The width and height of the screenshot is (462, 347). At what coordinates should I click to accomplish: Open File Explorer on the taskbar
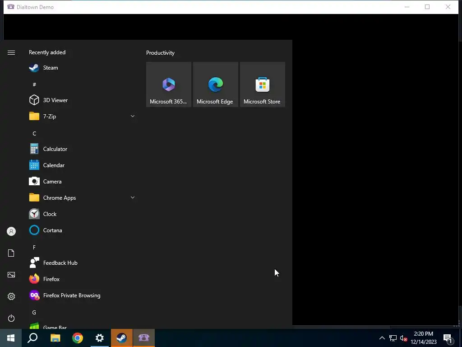coord(55,338)
